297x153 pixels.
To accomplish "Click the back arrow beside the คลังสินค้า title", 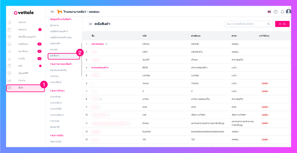I will tap(91, 24).
